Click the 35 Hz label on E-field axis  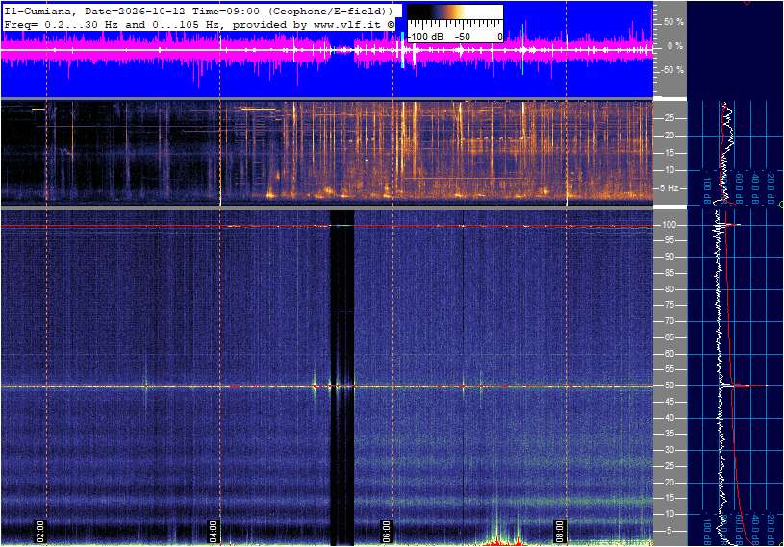(x=669, y=435)
